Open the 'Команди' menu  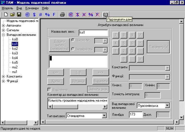click(32, 8)
